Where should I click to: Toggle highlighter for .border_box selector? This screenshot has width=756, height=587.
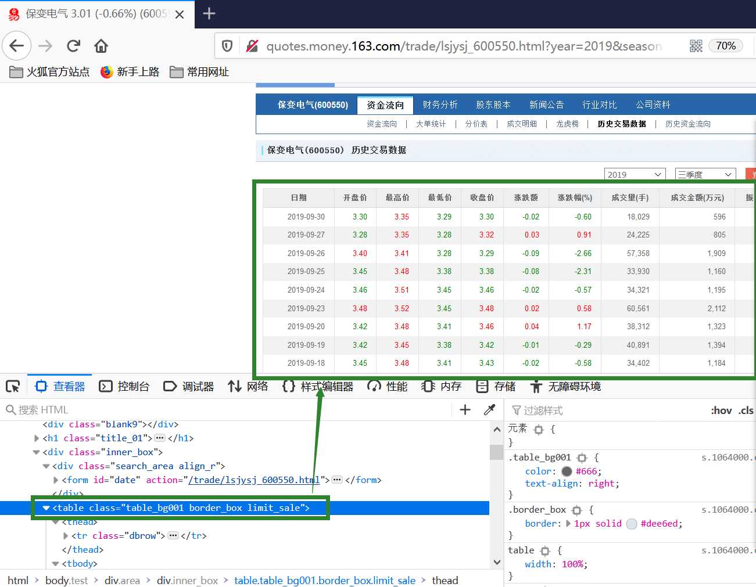pyautogui.click(x=576, y=510)
